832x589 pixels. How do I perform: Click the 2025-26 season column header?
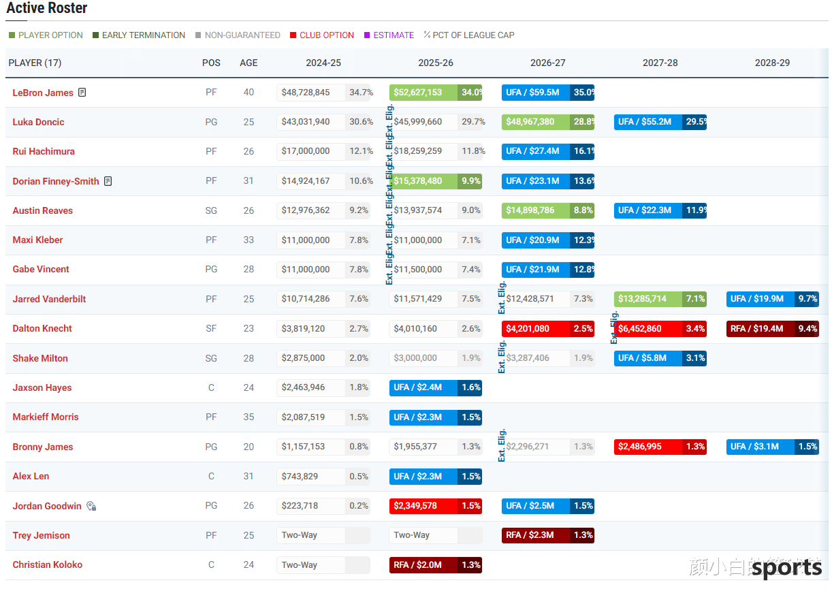[436, 63]
